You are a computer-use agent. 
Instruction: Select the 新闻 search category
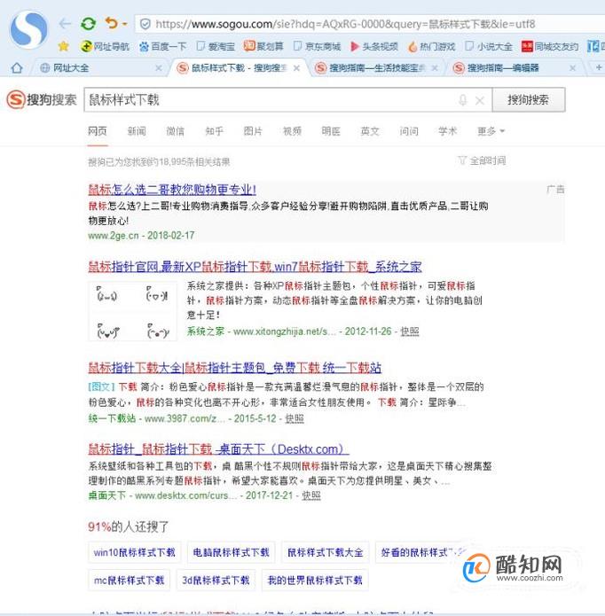137,131
